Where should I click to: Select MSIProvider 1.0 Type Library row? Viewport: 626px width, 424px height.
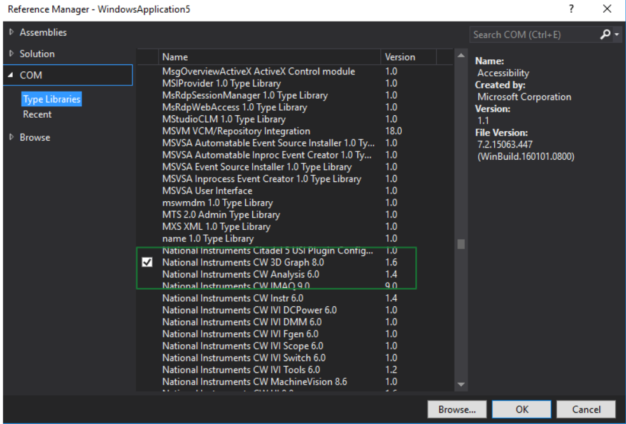tap(295, 83)
